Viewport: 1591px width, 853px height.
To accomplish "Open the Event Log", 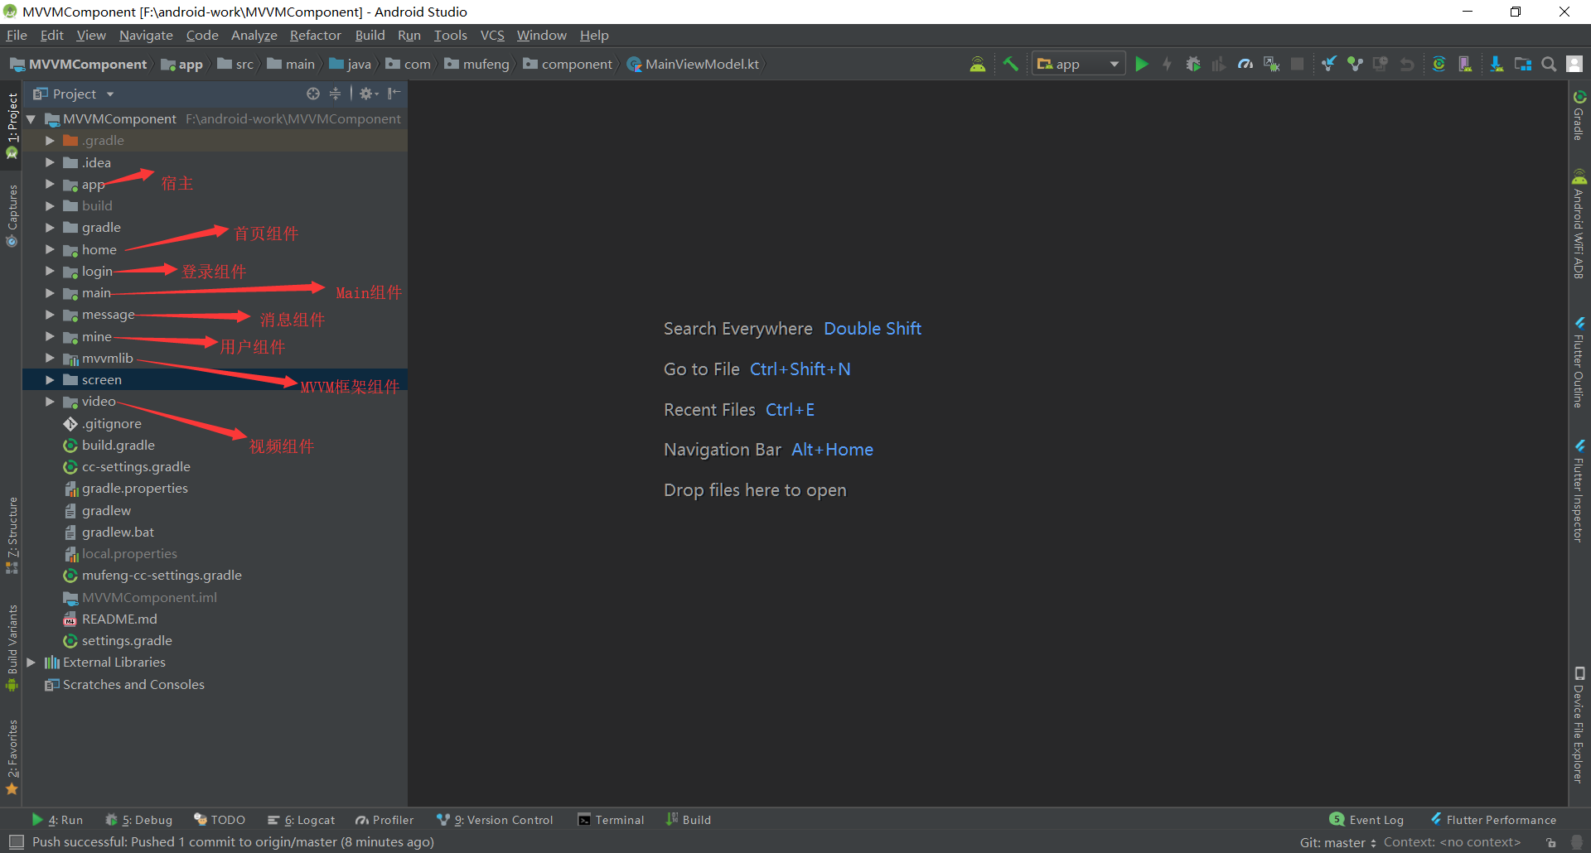I will pos(1366,820).
